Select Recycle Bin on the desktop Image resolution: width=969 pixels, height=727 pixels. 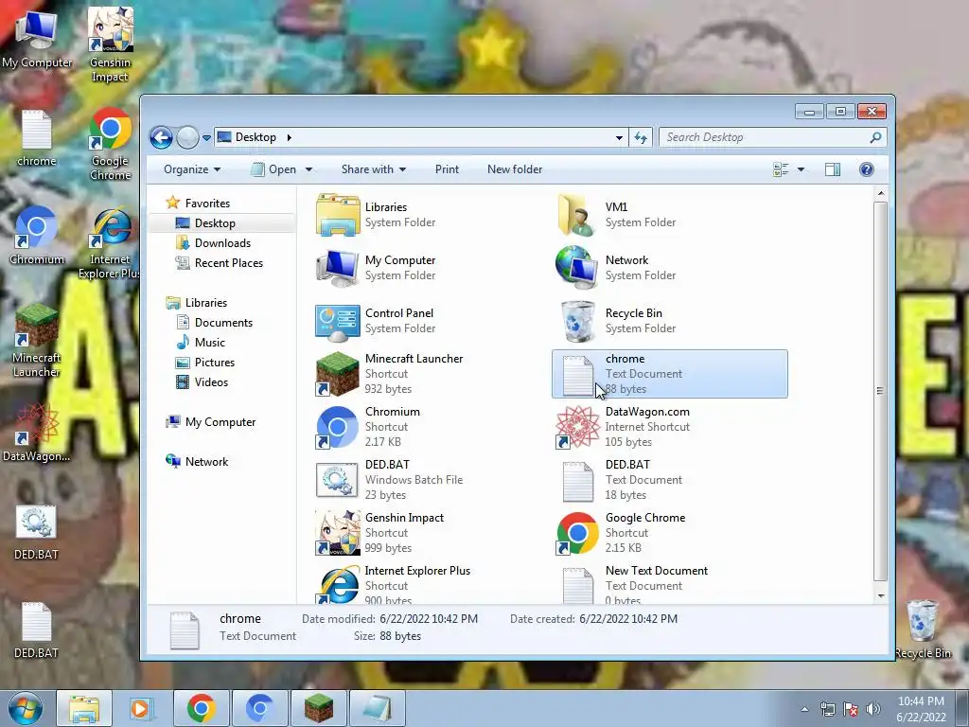(x=922, y=629)
